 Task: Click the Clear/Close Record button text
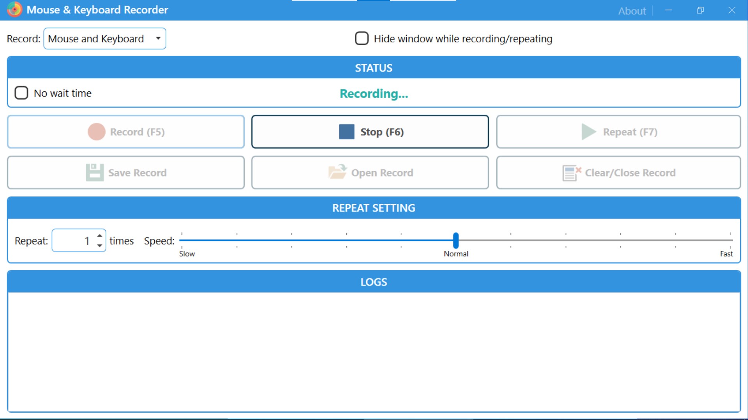(x=630, y=173)
